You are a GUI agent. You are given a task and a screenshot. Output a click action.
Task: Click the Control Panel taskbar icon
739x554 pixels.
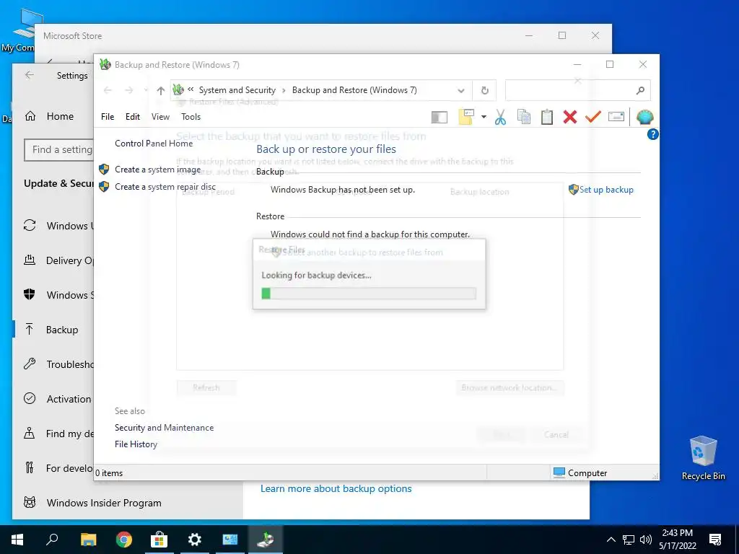[x=230, y=540]
